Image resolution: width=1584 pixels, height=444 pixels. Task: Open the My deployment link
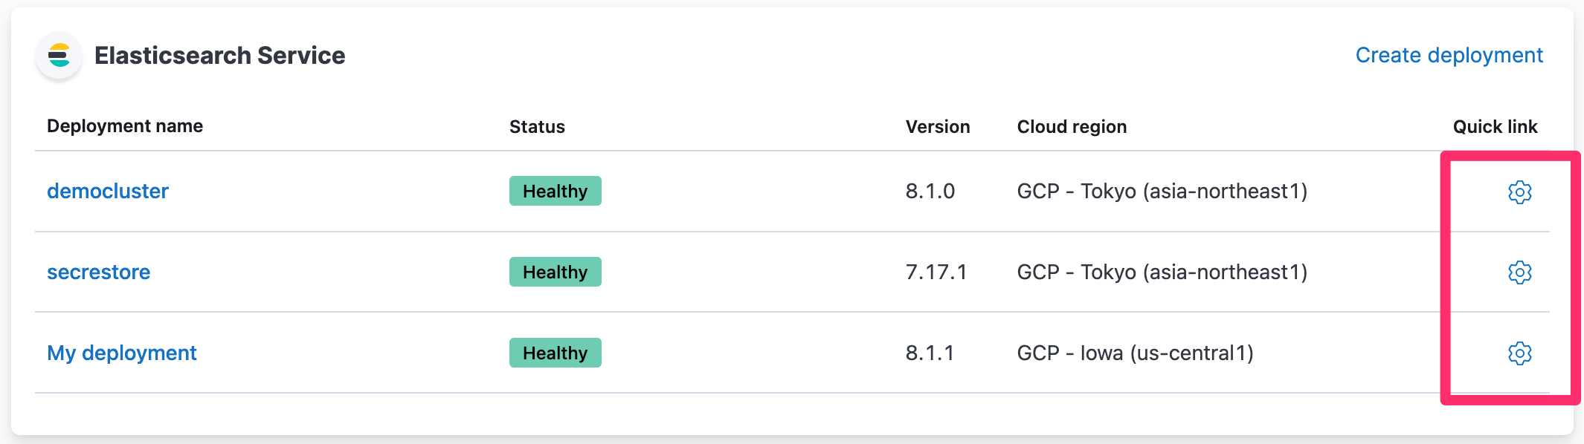(122, 353)
